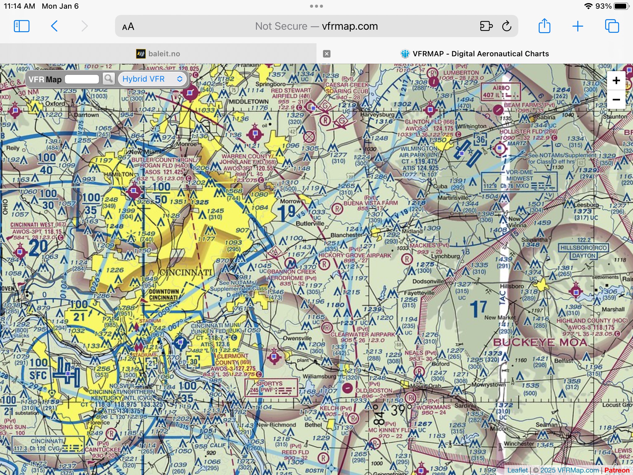Open a new tab with plus

(578, 26)
